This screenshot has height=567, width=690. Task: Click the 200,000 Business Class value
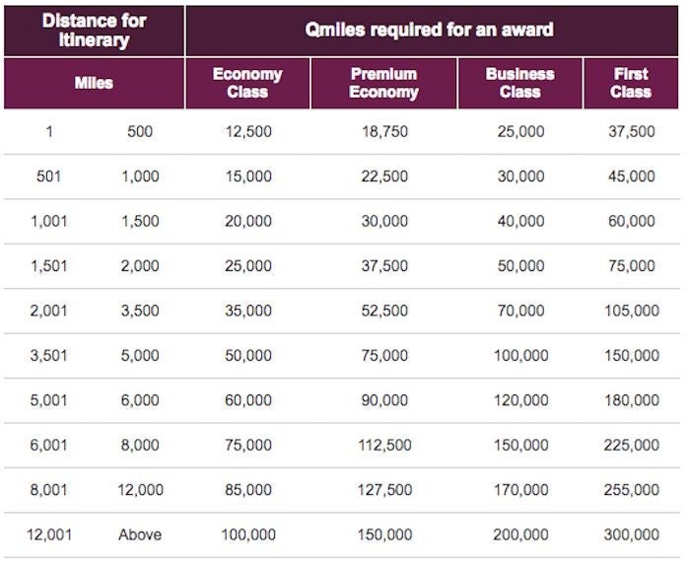(521, 534)
